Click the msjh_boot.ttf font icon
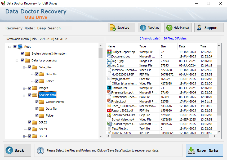227x160 pixels. click(x=109, y=79)
